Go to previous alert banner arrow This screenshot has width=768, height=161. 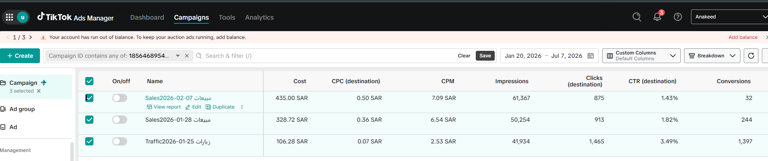pos(8,37)
